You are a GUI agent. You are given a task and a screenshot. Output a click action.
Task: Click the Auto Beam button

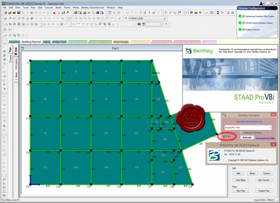point(241,180)
